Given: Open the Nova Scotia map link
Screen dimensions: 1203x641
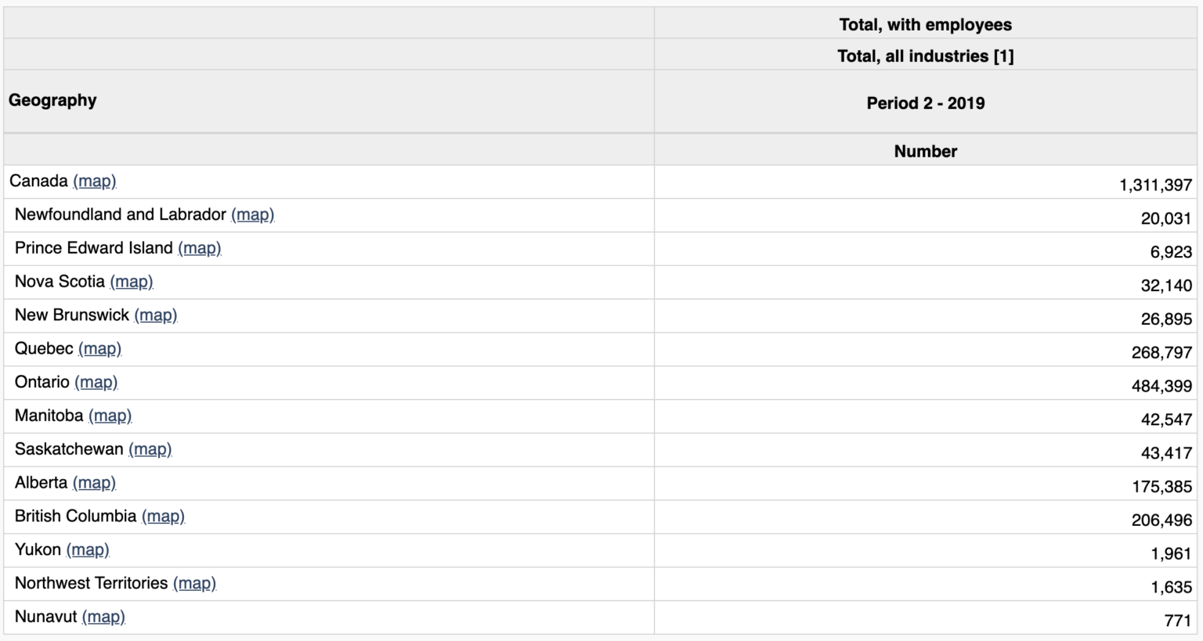Looking at the screenshot, I should point(132,282).
